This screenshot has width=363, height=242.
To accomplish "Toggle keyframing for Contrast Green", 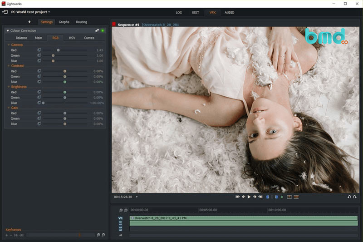I will tap(39, 76).
